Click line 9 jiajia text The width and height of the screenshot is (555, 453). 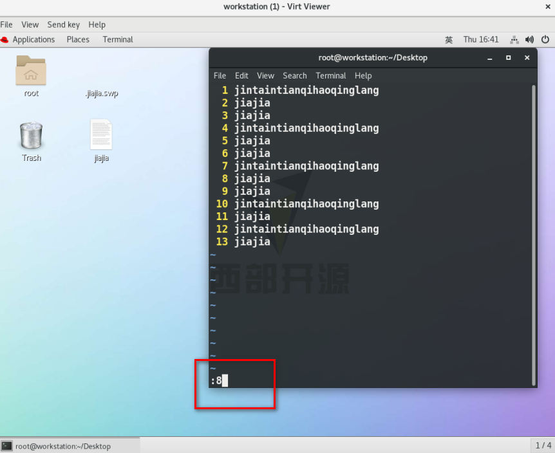click(252, 191)
